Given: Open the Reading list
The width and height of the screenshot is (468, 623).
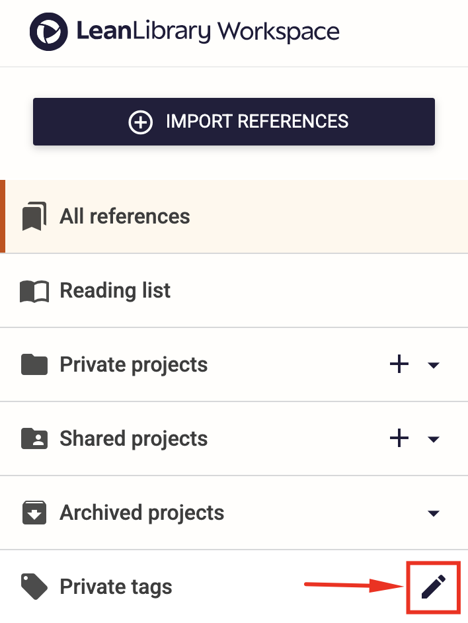Looking at the screenshot, I should pos(234,290).
